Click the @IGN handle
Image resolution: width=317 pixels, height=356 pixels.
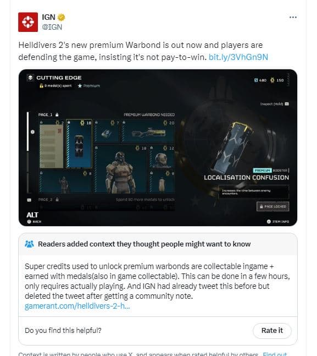pyautogui.click(x=52, y=27)
